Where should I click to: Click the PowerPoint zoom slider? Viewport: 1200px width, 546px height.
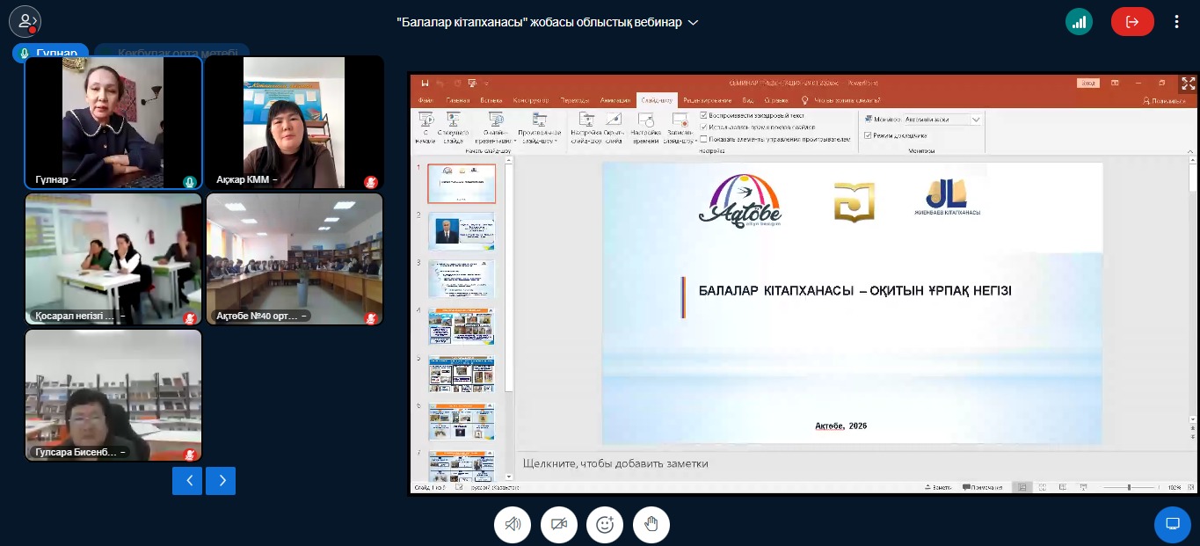click(1129, 487)
